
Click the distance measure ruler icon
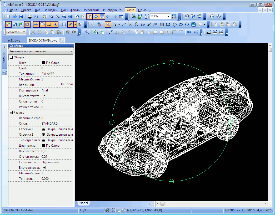[x=208, y=32]
